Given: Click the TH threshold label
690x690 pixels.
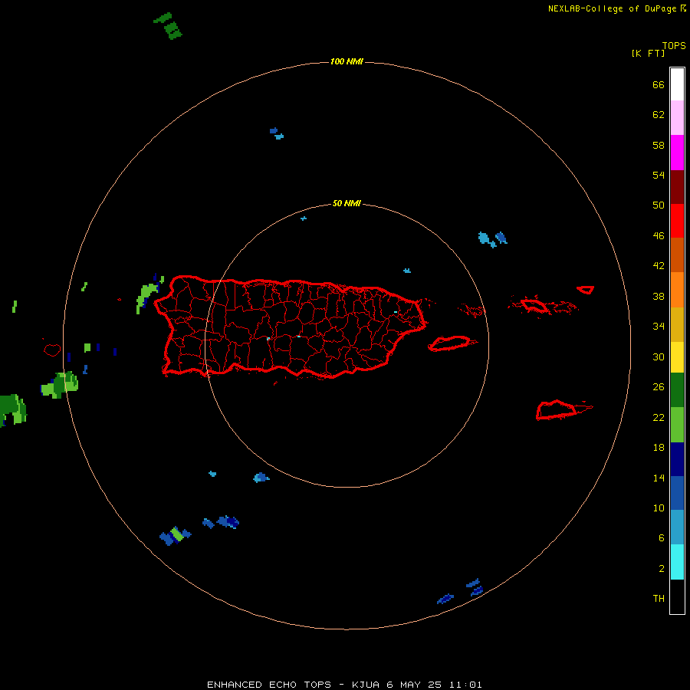Looking at the screenshot, I should (x=659, y=599).
